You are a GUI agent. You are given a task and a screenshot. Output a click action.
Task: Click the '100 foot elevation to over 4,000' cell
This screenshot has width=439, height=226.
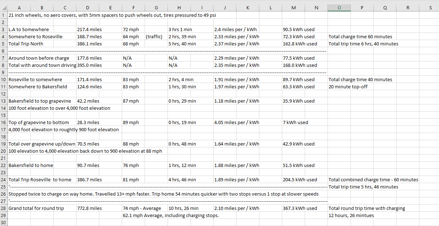[59, 108]
